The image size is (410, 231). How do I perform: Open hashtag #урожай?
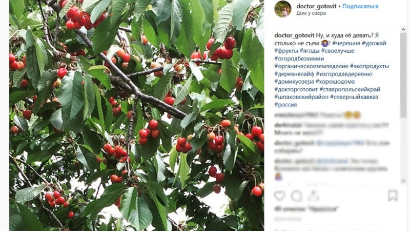click(374, 43)
